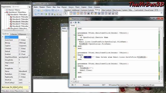Image resolution: width=166 pixels, height=93 pixels.
Task: Open the Action property dropdown arrow
Action: (x=27, y=37)
